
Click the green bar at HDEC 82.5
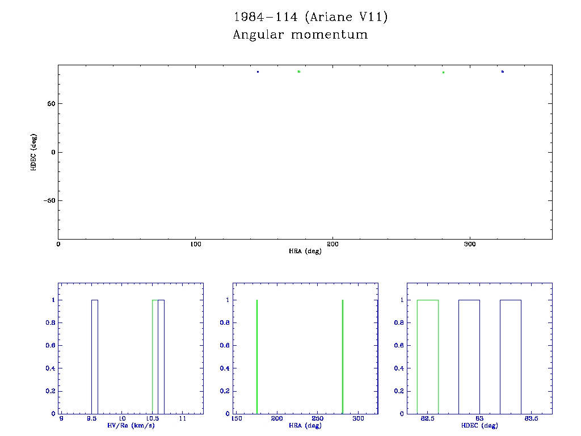(x=428, y=357)
